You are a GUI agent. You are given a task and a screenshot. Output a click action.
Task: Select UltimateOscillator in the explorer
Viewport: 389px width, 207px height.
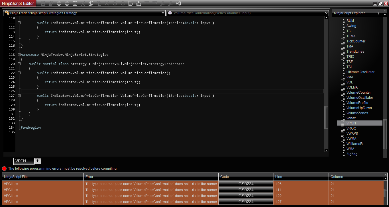point(361,72)
